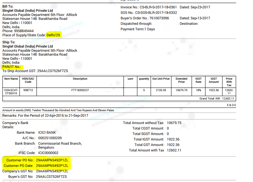Click the highlighted Customer PO No value
Screen dimensions: 253x182
pyautogui.click(x=52, y=160)
